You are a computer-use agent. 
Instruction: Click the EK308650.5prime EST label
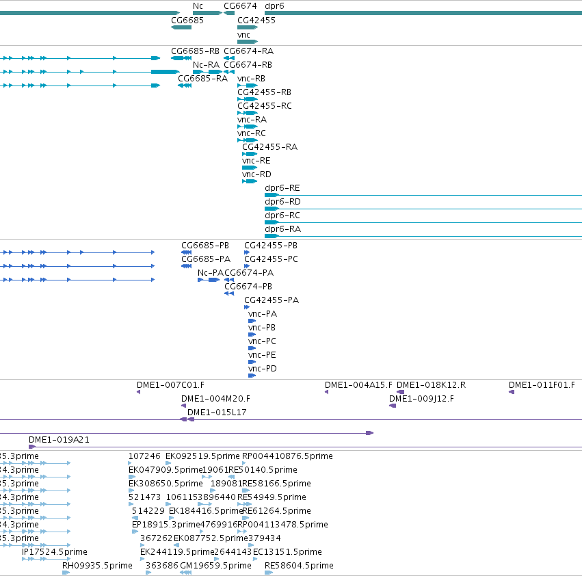[x=166, y=484]
